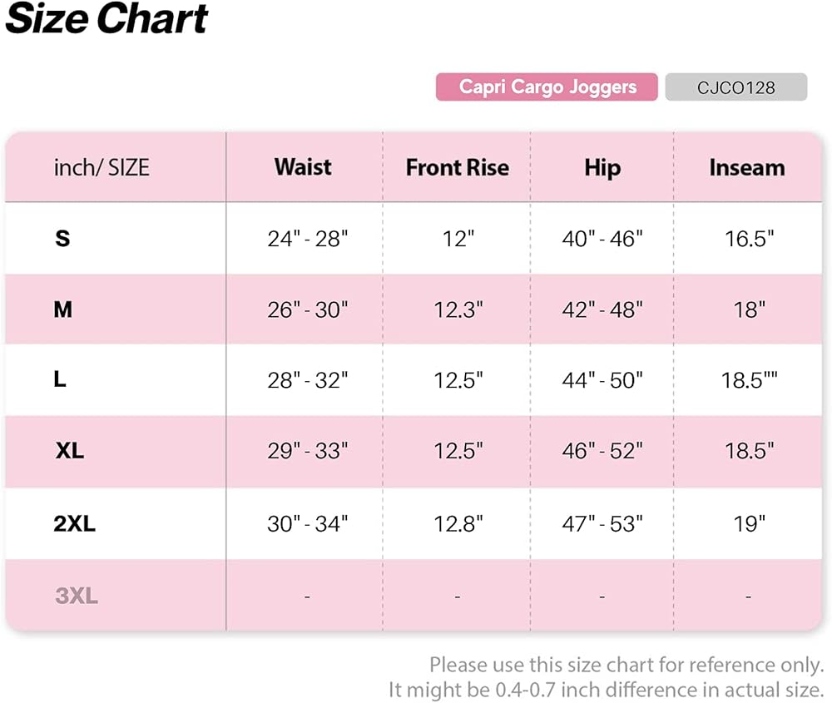Click the grayed-out 3XL size label
The height and width of the screenshot is (703, 832).
point(77,596)
